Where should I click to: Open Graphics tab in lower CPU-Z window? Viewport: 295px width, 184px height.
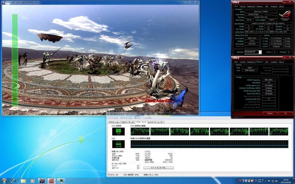point(274,62)
